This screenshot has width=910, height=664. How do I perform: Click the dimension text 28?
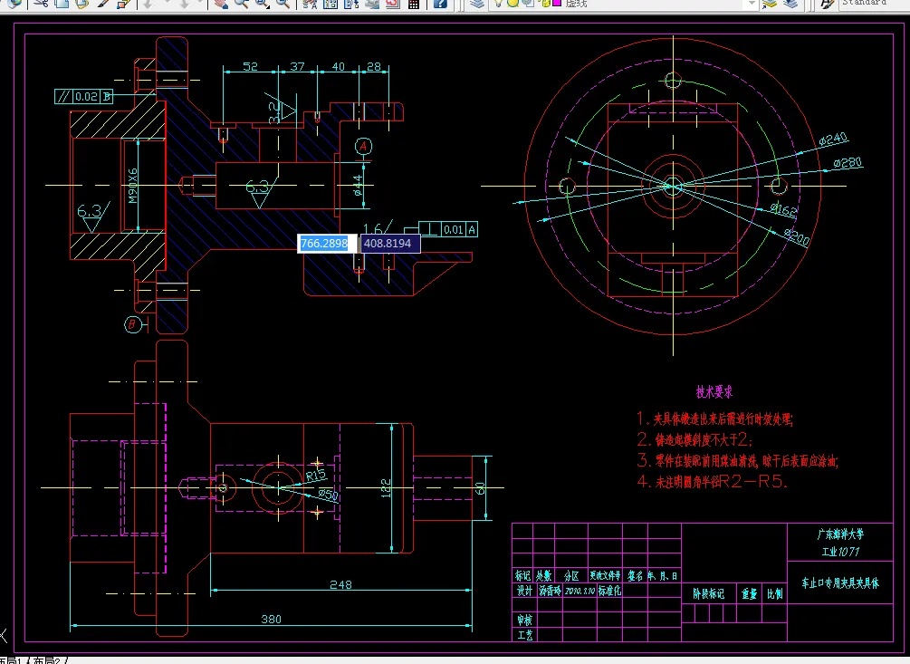click(x=374, y=67)
